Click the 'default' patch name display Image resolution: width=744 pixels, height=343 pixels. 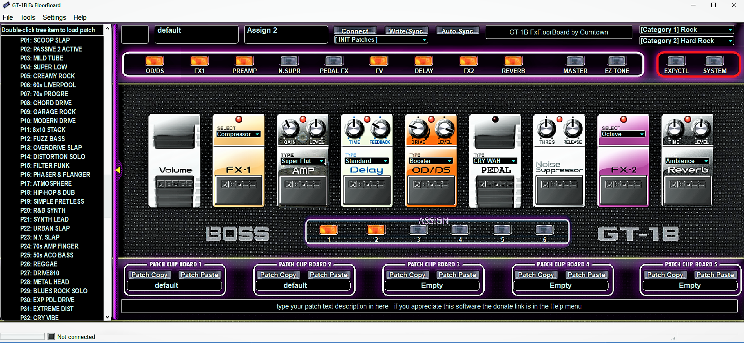[196, 34]
